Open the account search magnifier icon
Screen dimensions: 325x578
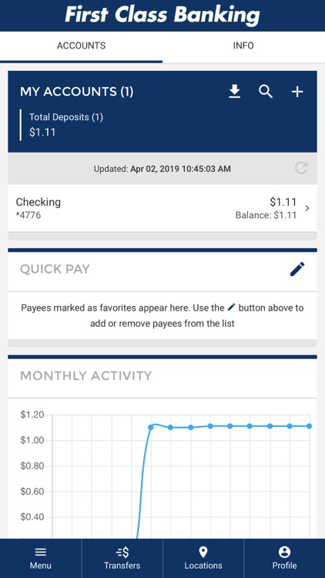265,92
